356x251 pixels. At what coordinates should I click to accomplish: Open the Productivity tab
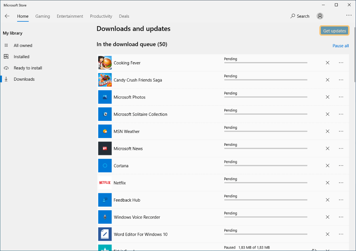(x=101, y=16)
